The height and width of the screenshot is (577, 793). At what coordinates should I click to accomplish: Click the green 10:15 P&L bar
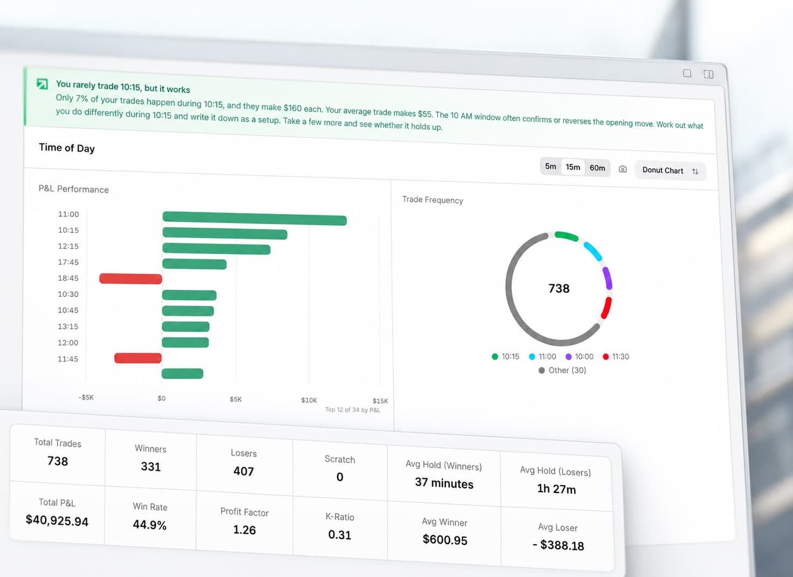[x=225, y=233]
